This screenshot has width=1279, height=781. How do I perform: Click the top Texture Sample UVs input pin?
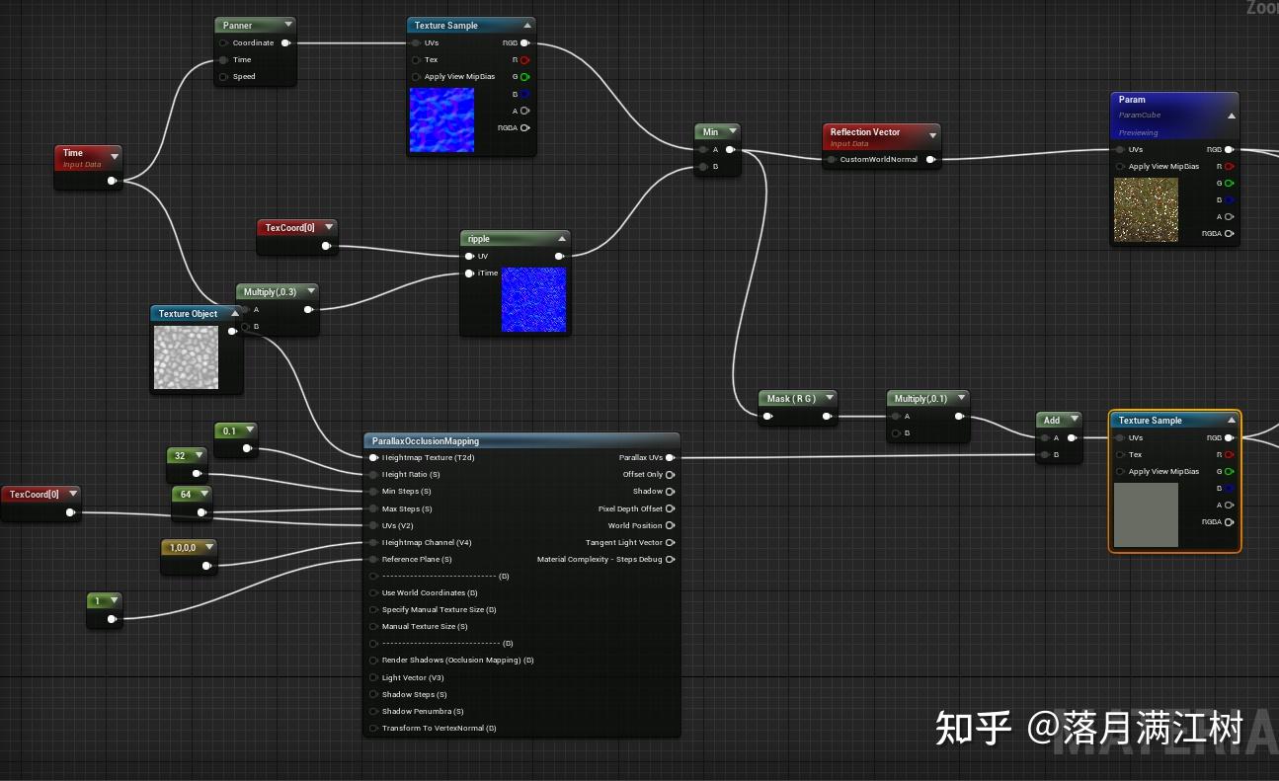point(416,42)
